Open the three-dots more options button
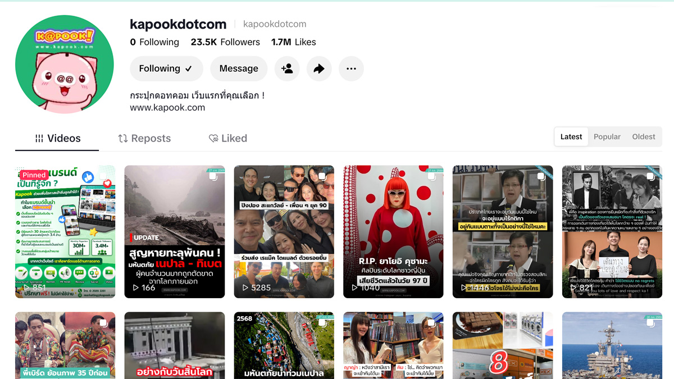674x379 pixels. point(351,69)
